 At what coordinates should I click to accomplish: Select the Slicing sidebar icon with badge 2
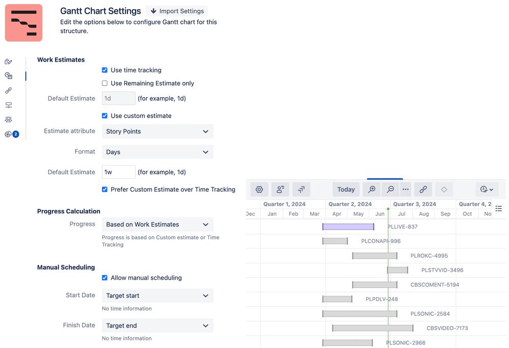8,133
